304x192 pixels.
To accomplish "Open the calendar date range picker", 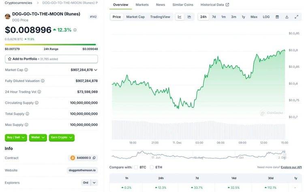I will pyautogui.click(x=277, y=17).
